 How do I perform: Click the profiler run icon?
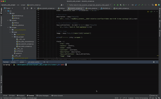pyautogui.click(x=124, y=5)
